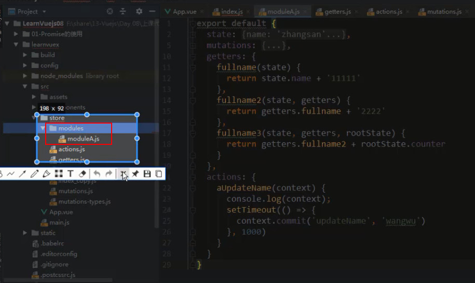This screenshot has width=475, height=283.
Task: Click the fullname2 function name on line 14
Action: click(239, 100)
